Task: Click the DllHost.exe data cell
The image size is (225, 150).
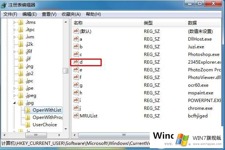Action: pos(200,39)
